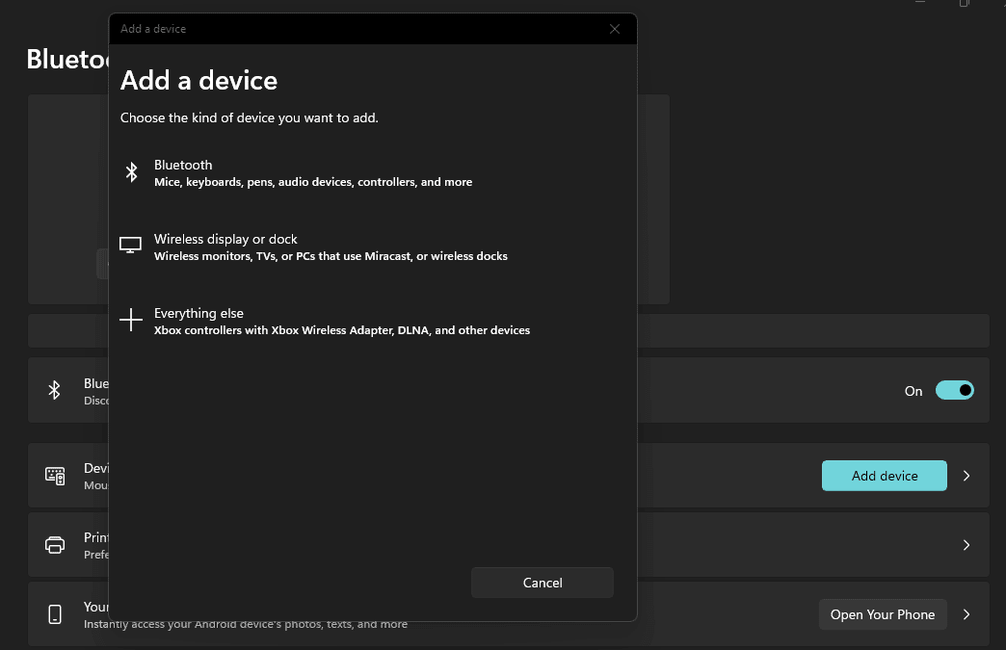This screenshot has height=650, width=1006.
Task: Expand the Your Phone row chevron
Action: point(966,613)
